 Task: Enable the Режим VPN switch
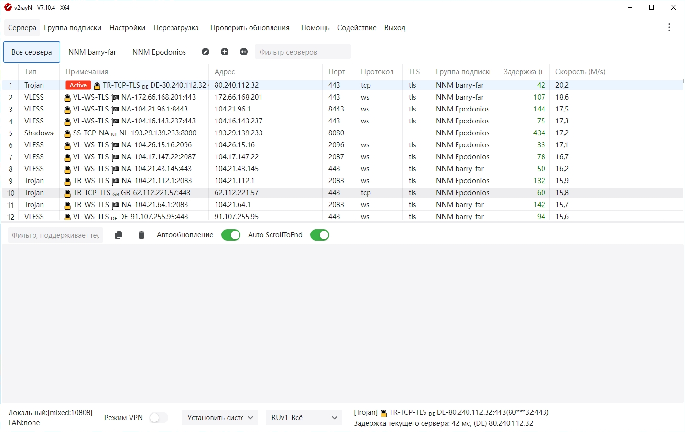[159, 418]
